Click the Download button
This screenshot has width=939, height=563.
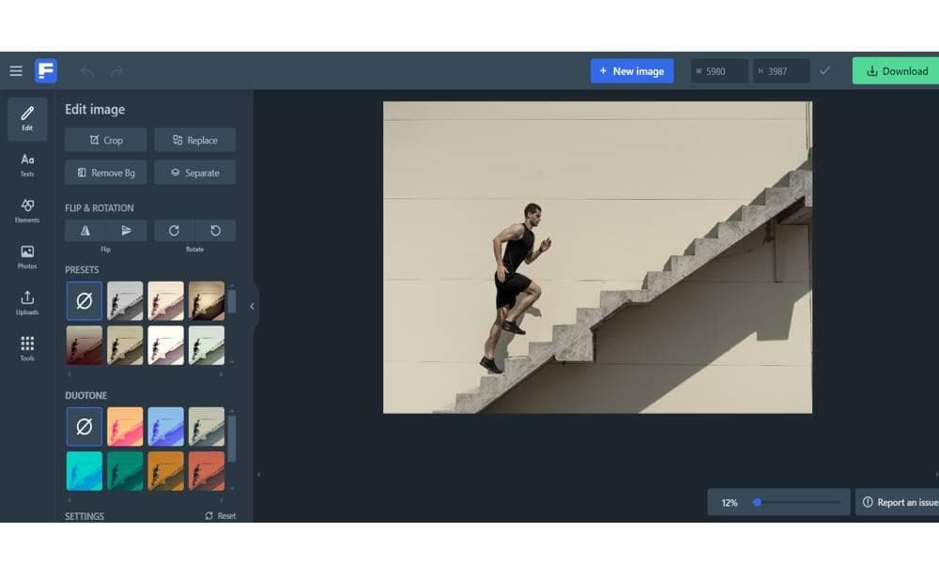point(897,71)
